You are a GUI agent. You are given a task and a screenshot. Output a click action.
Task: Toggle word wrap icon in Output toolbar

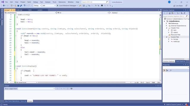point(71,89)
